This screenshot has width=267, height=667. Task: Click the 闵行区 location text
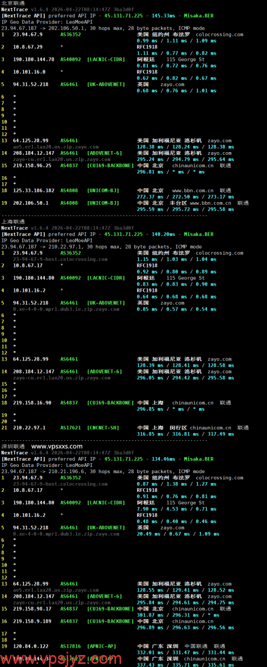pos(179,428)
